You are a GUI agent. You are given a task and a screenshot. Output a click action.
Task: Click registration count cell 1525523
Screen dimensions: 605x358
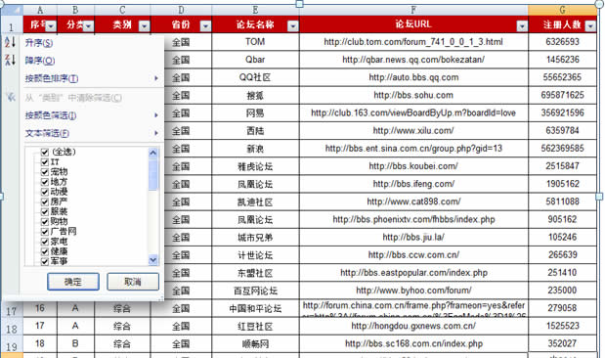pos(563,326)
